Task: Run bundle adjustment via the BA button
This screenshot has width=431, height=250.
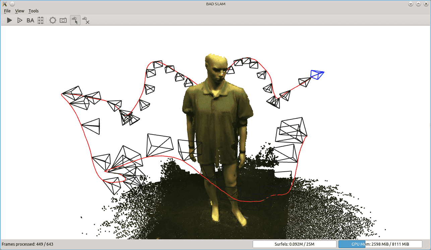Action: click(30, 20)
